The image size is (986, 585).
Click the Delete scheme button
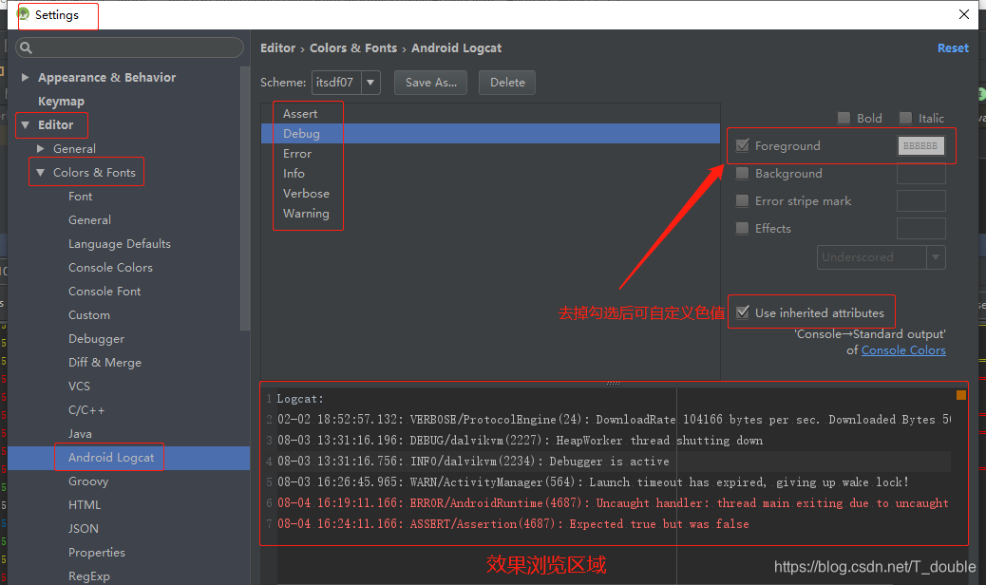[x=507, y=83]
